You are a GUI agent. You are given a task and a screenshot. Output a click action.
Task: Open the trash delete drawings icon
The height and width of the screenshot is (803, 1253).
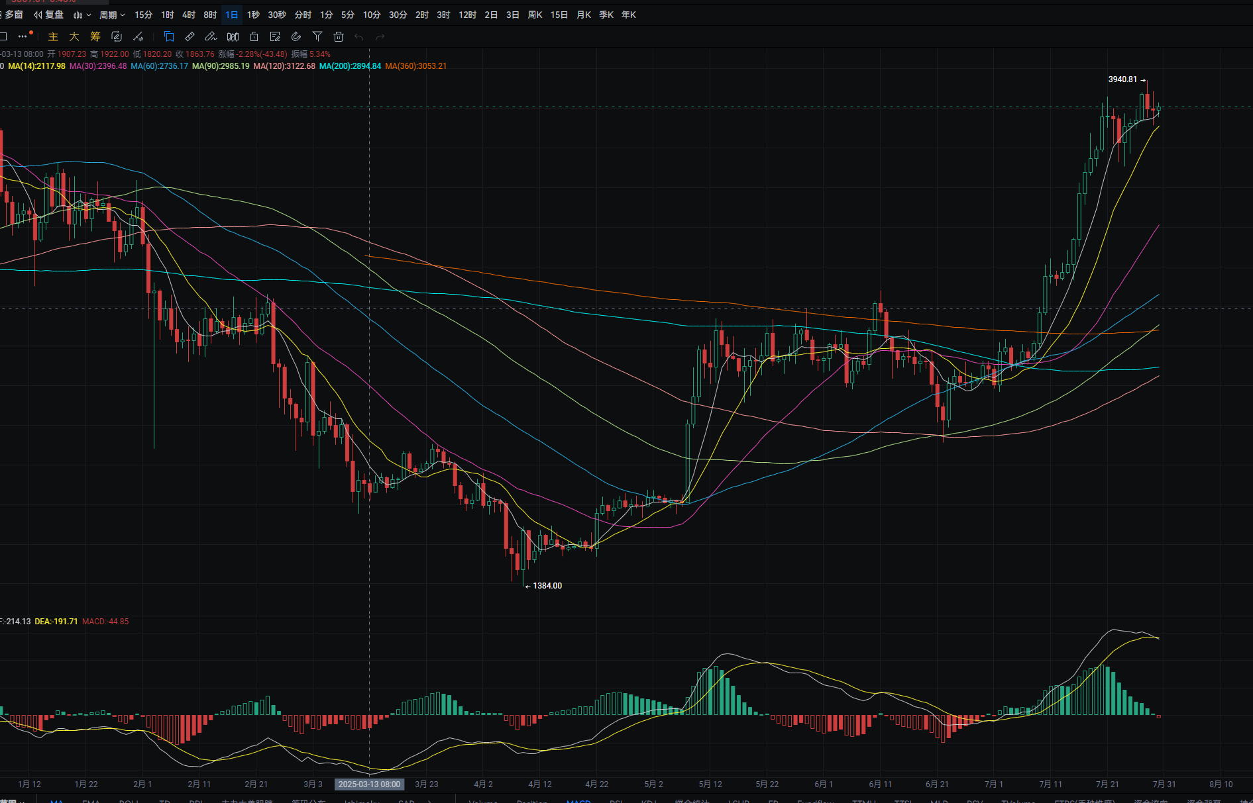pyautogui.click(x=339, y=36)
